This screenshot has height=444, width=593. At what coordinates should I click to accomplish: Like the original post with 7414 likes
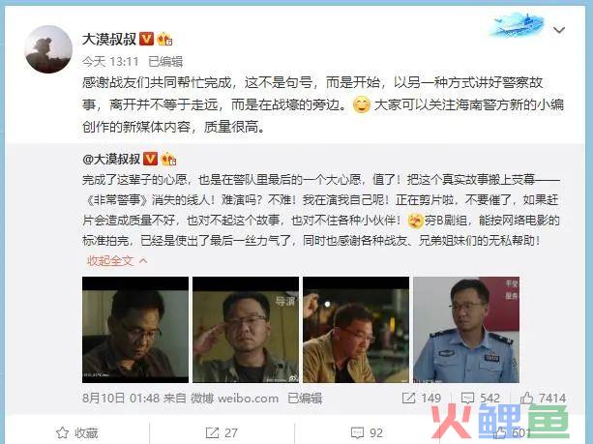tap(543, 398)
